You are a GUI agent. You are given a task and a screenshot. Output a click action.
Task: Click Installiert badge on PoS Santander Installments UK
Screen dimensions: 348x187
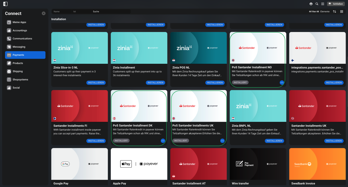tap(181, 141)
